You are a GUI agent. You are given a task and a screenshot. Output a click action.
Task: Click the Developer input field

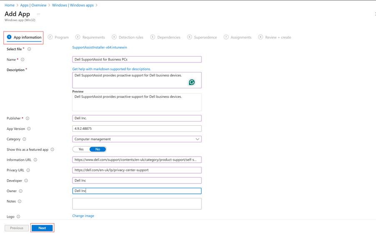(137, 180)
